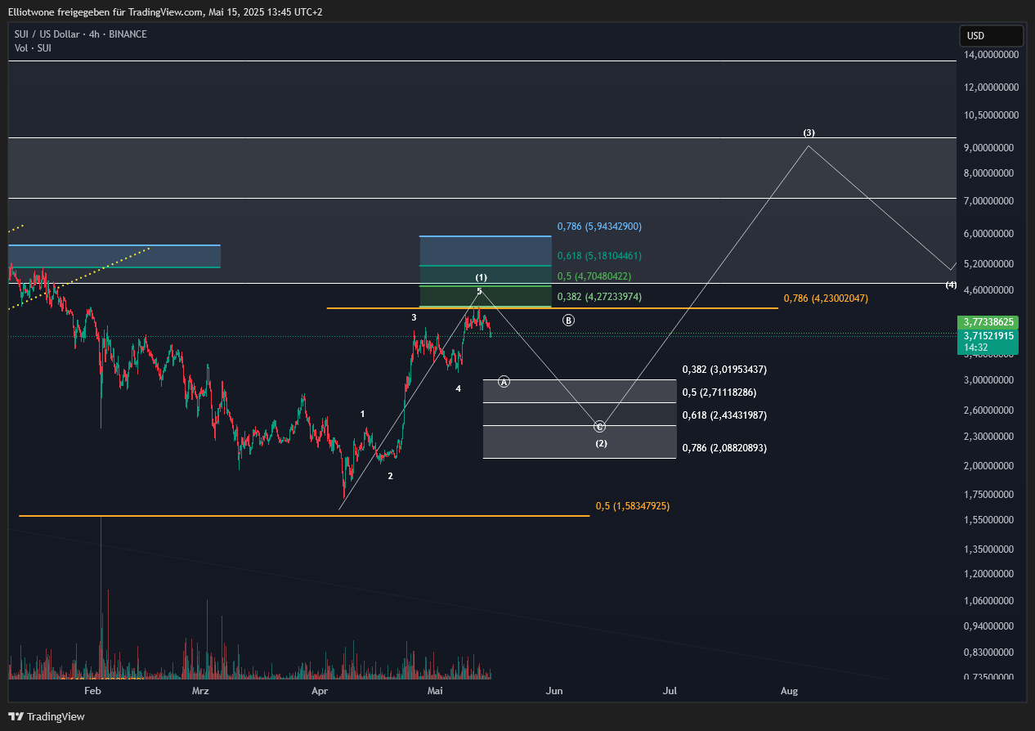The height and width of the screenshot is (731, 1035).
Task: Click the Feb label on time axis
Action: pos(92,691)
